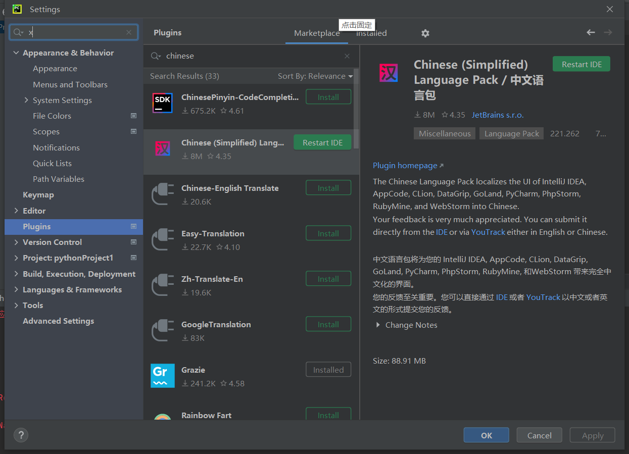Click the Grazie plugin icon

(163, 376)
